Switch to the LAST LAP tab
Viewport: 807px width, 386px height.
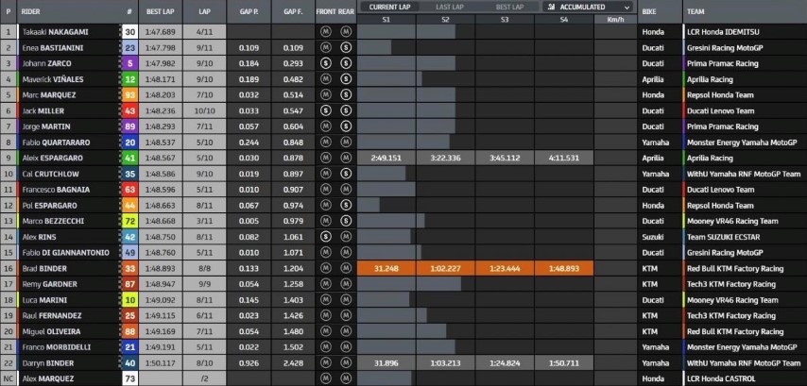[x=449, y=7]
